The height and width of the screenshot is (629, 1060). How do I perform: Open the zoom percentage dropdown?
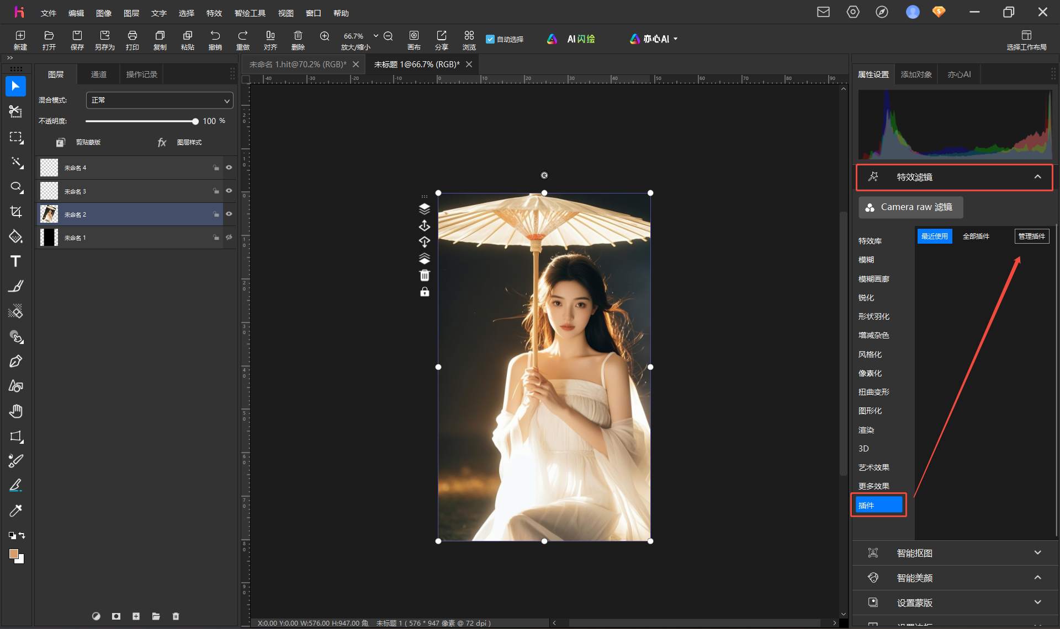376,36
